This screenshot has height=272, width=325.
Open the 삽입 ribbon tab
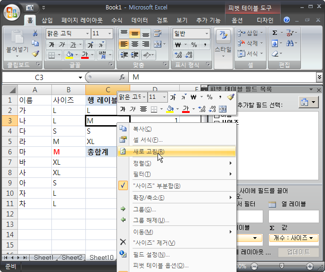point(47,20)
